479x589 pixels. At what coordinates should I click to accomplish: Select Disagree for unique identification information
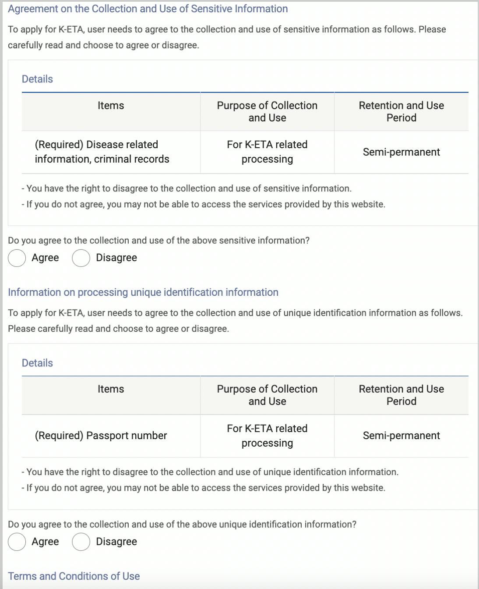(81, 542)
